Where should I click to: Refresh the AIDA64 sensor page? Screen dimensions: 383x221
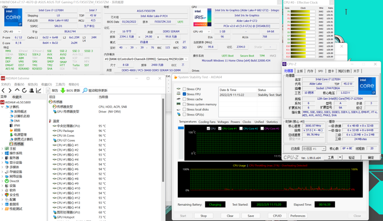tap(24, 90)
